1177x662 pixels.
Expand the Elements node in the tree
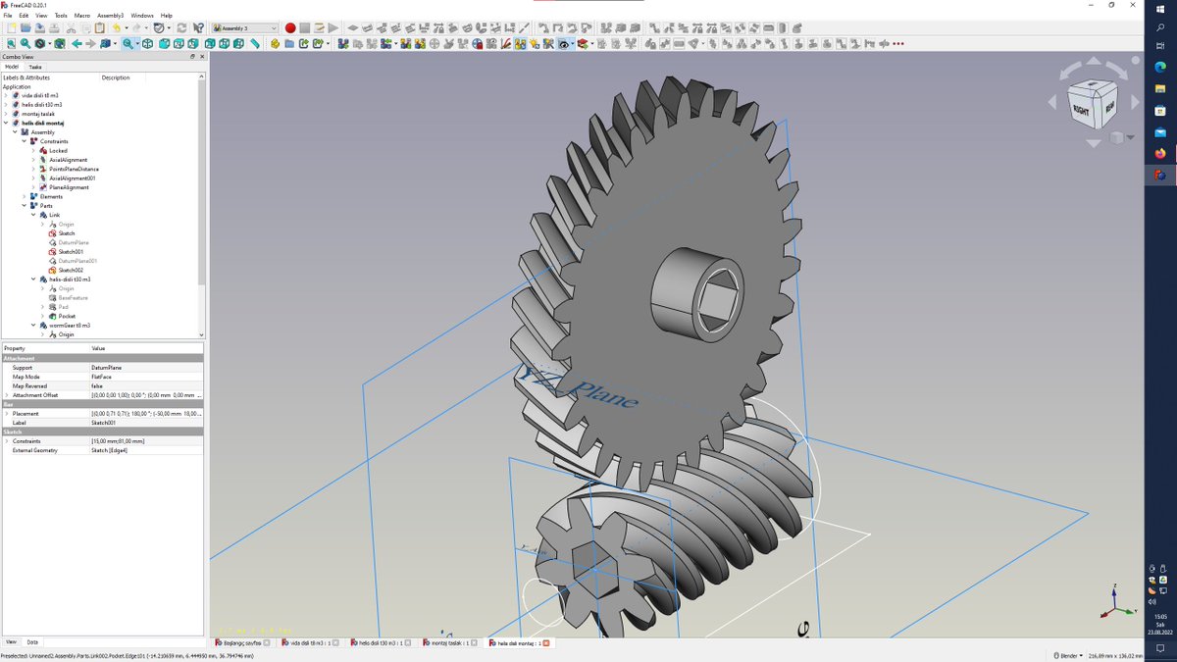[x=24, y=196]
